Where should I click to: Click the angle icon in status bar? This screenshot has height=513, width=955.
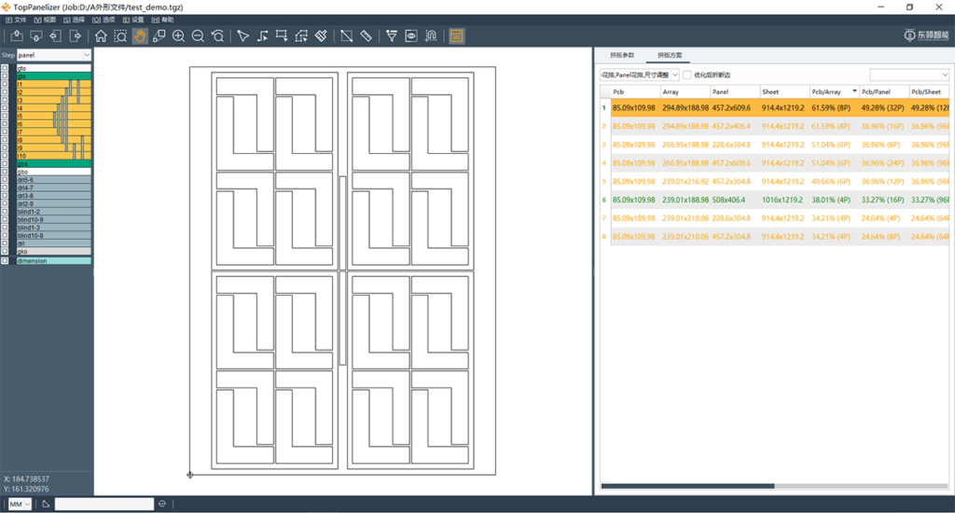[46, 504]
